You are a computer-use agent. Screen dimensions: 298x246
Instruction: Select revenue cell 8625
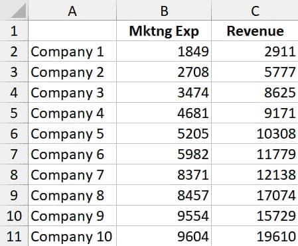pos(255,92)
